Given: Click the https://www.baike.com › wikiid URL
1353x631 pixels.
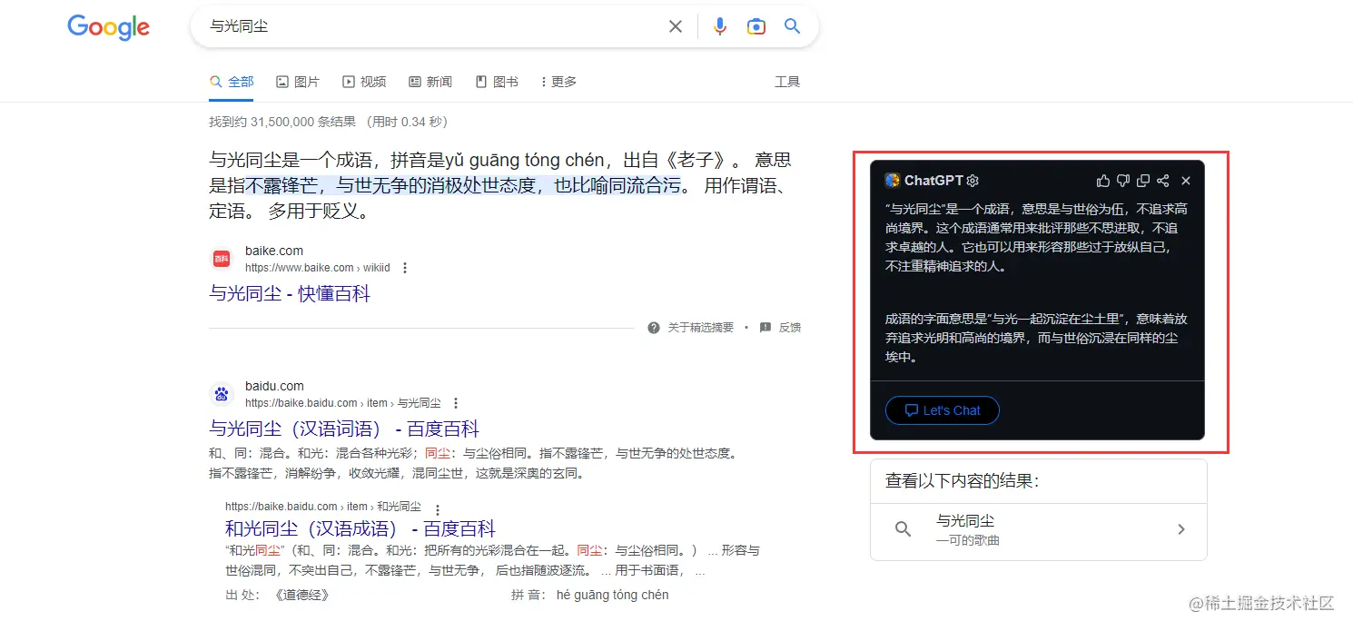Looking at the screenshot, I should [318, 268].
